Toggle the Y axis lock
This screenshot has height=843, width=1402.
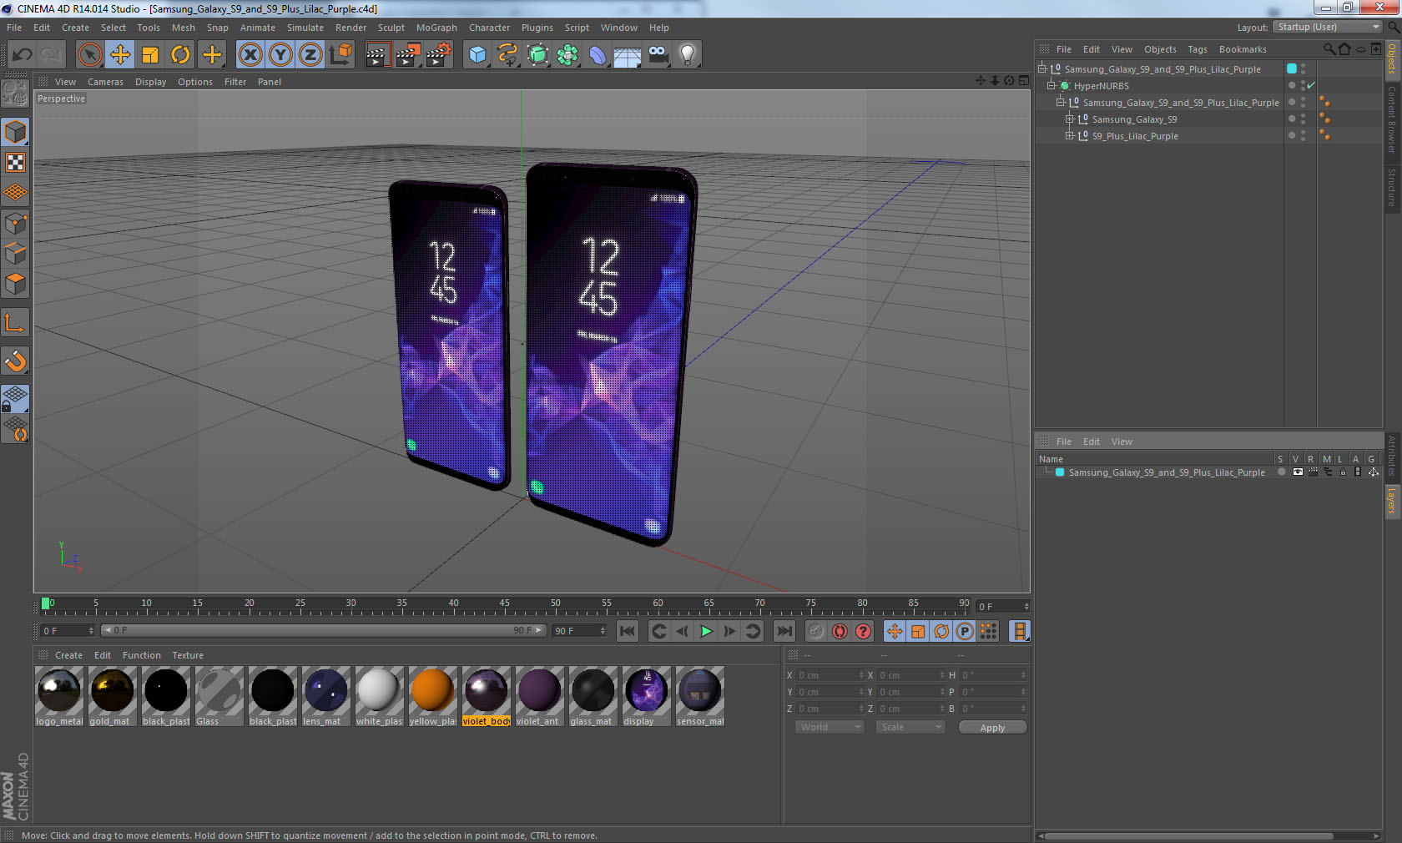(280, 55)
